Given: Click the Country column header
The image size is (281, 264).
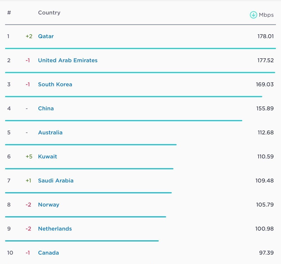Looking at the screenshot, I should point(49,13).
